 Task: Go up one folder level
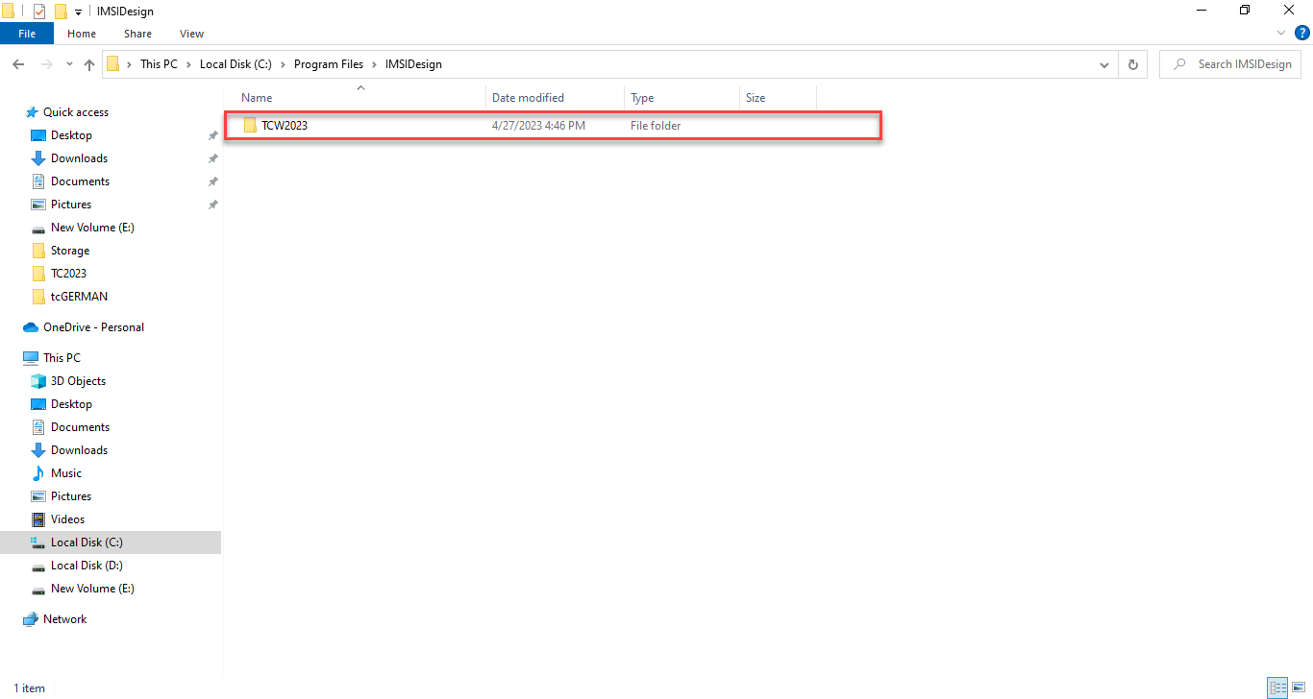point(89,64)
